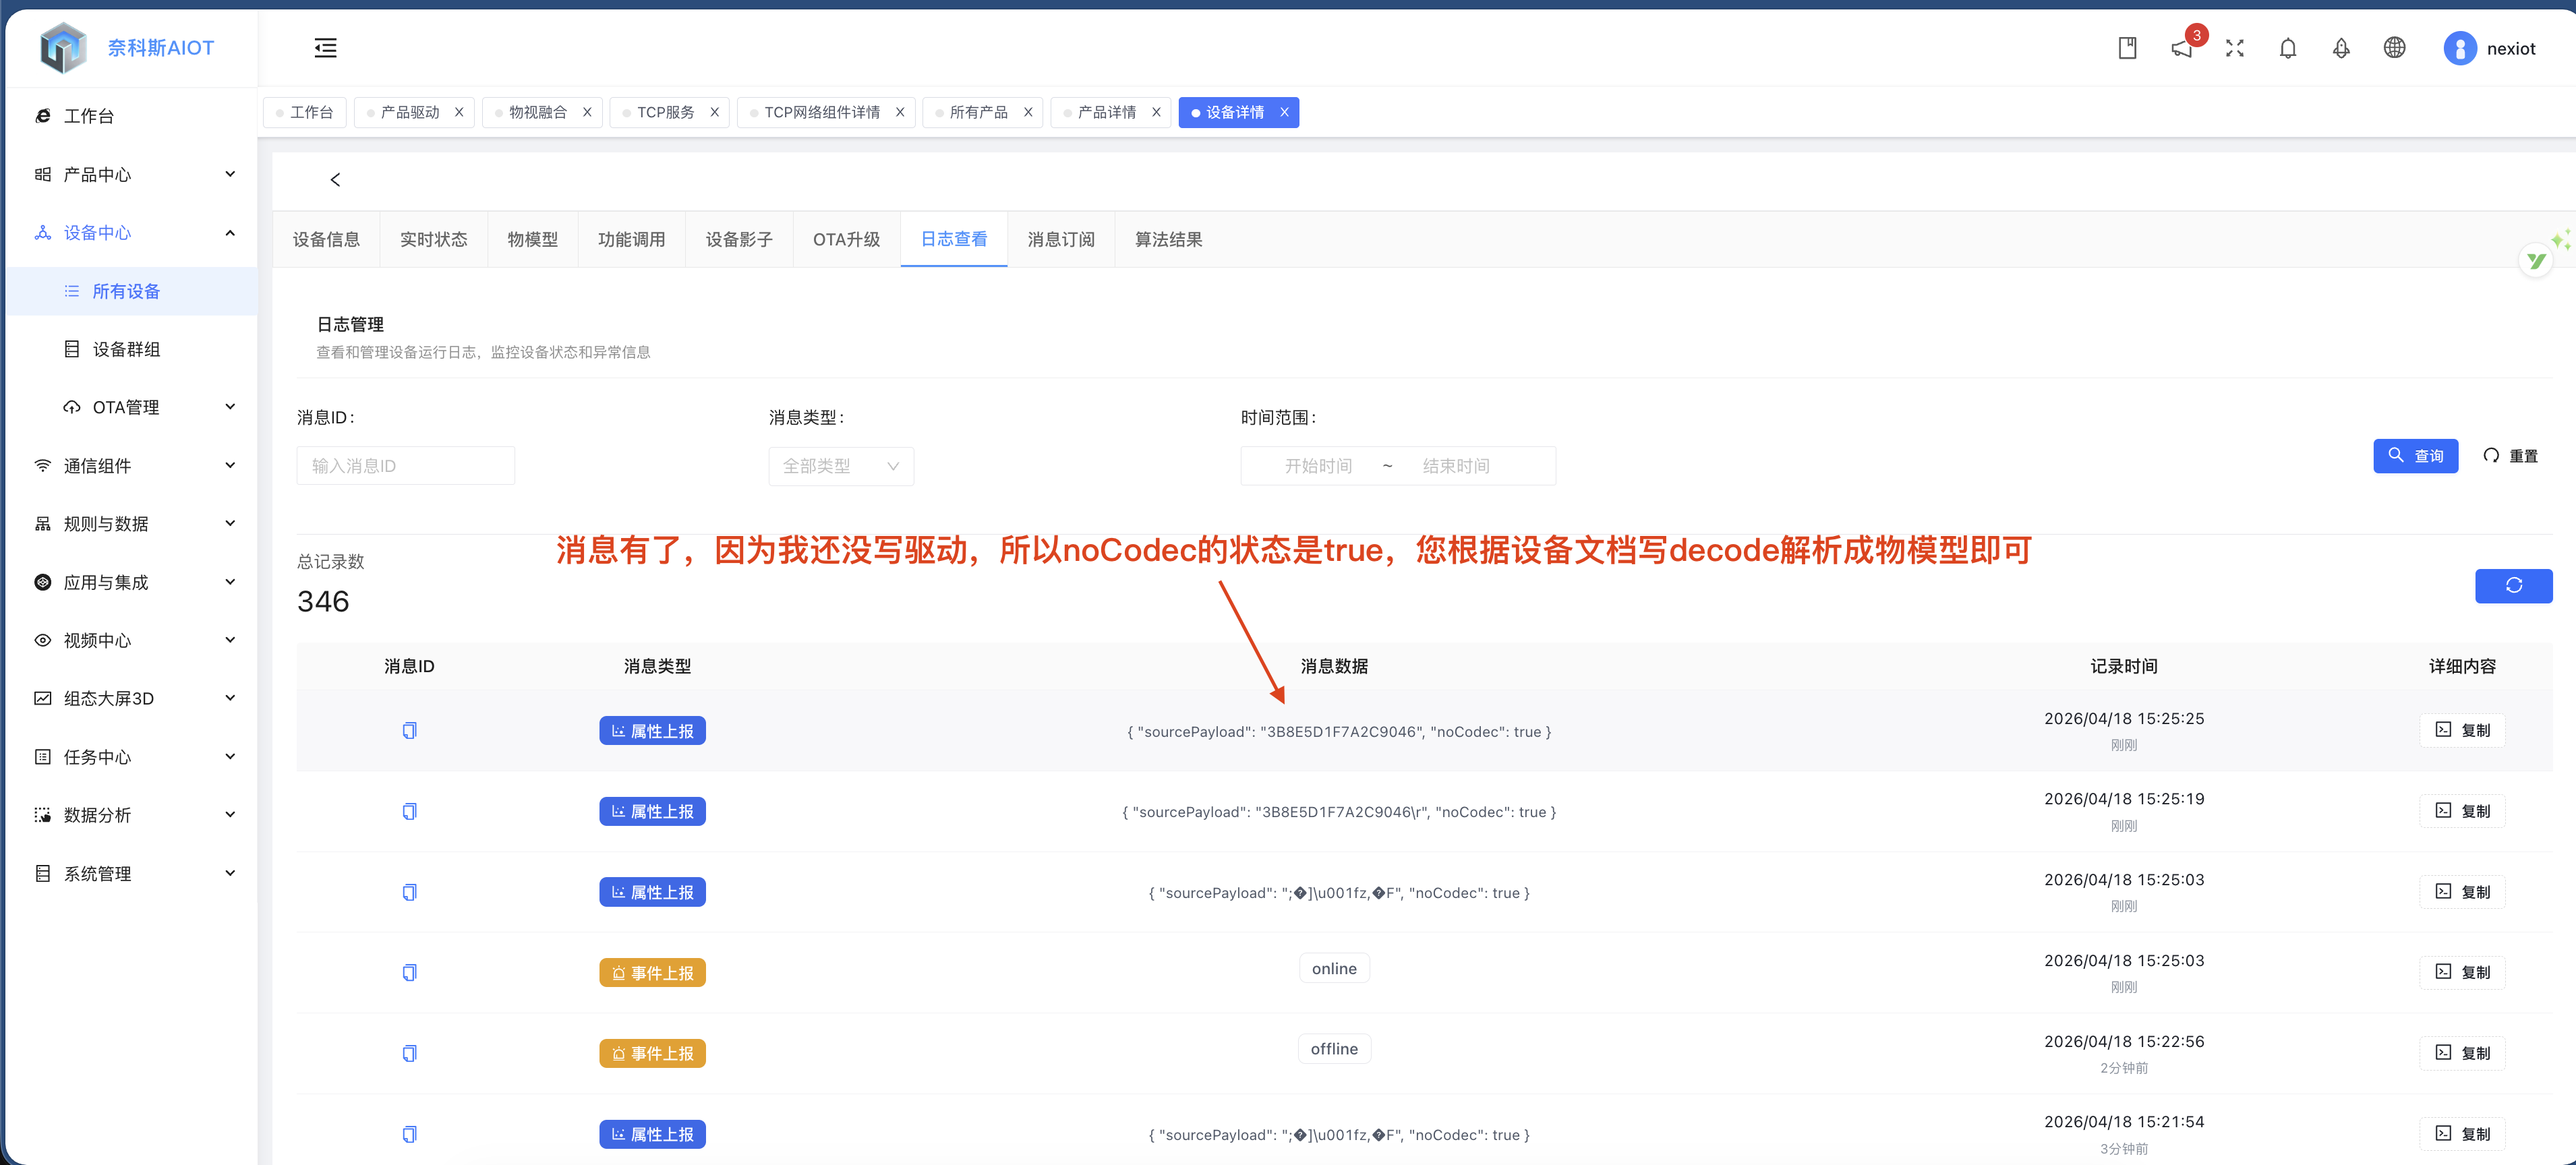The height and width of the screenshot is (1165, 2576).
Task: Close the 物视融合 tab
Action: tap(587, 112)
